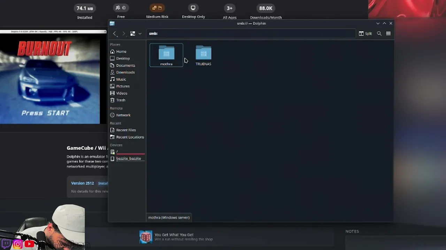This screenshot has width=446, height=250.
Task: Open search with the magnifier icon
Action: point(379,34)
